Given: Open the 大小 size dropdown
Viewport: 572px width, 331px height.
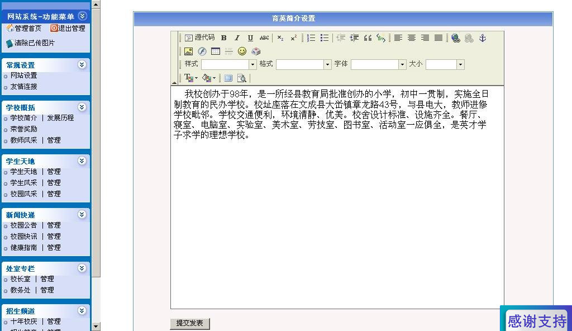Looking at the screenshot, I should coord(460,65).
